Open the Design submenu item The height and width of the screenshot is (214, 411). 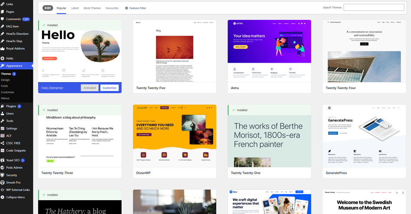[5, 80]
